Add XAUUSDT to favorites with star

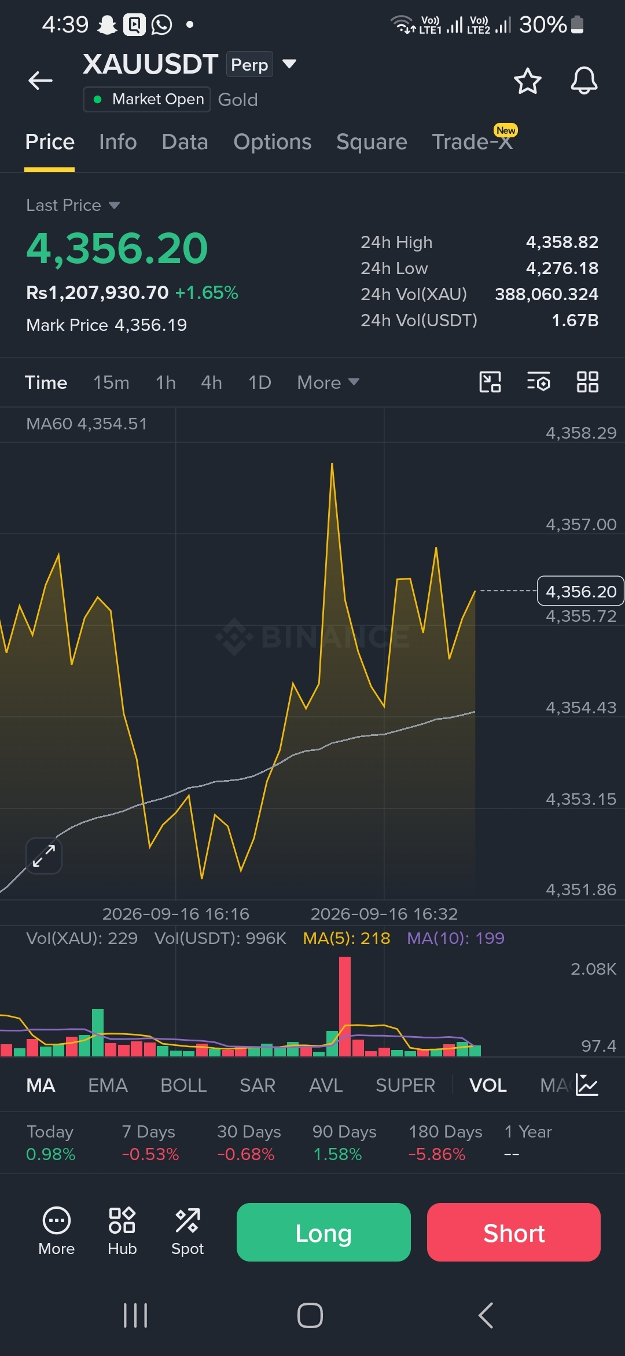(527, 81)
